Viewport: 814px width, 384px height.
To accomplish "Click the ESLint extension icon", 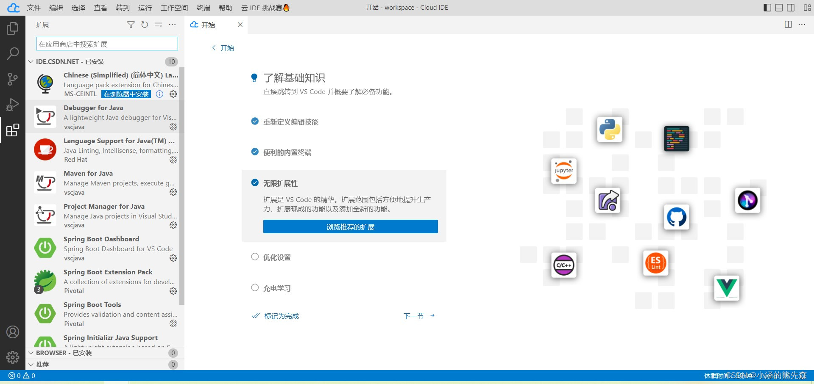I will click(x=655, y=262).
